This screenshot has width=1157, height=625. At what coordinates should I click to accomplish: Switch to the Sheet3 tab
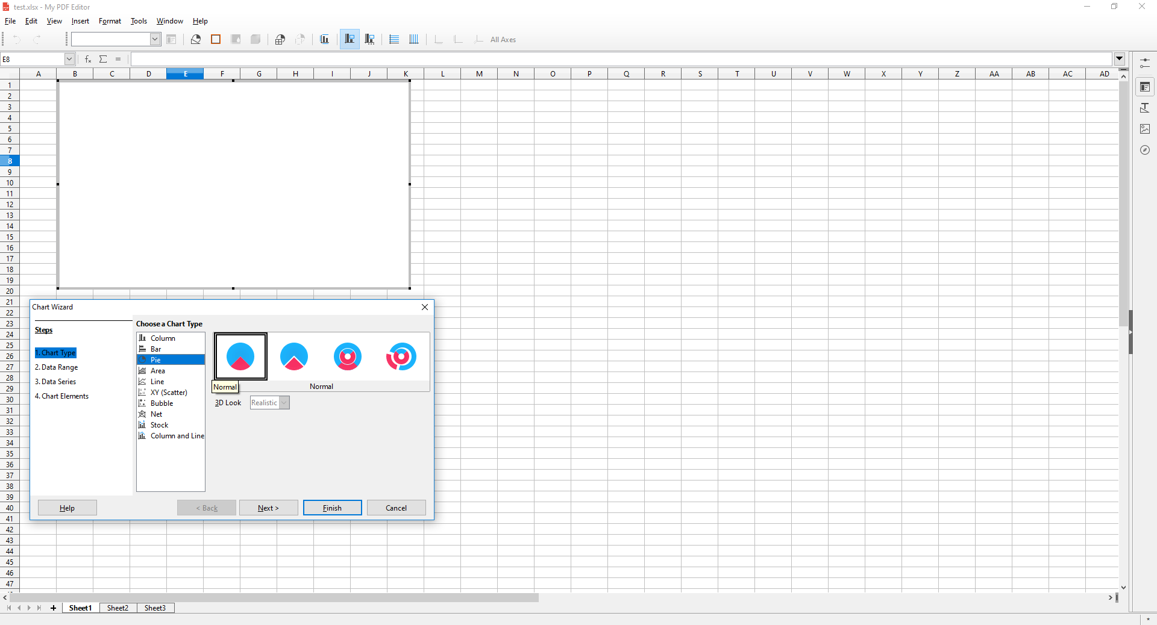click(x=155, y=608)
